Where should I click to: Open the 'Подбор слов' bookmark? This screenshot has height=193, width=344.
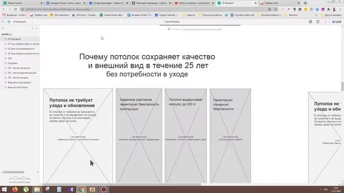pos(39,15)
